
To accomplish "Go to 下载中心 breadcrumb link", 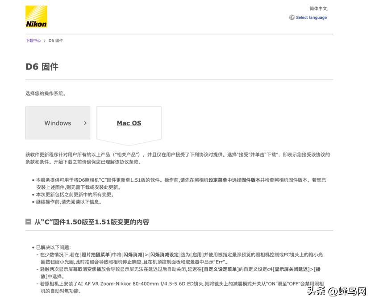I will pyautogui.click(x=33, y=41).
